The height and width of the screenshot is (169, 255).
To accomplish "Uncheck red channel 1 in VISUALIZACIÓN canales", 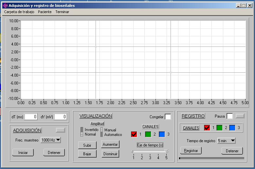I will tap(134, 134).
